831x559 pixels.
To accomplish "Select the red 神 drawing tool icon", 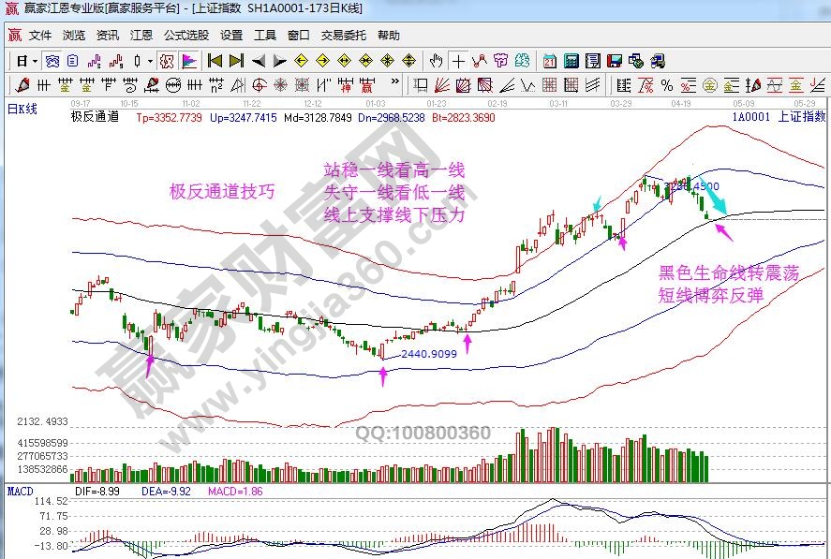I will 346,85.
